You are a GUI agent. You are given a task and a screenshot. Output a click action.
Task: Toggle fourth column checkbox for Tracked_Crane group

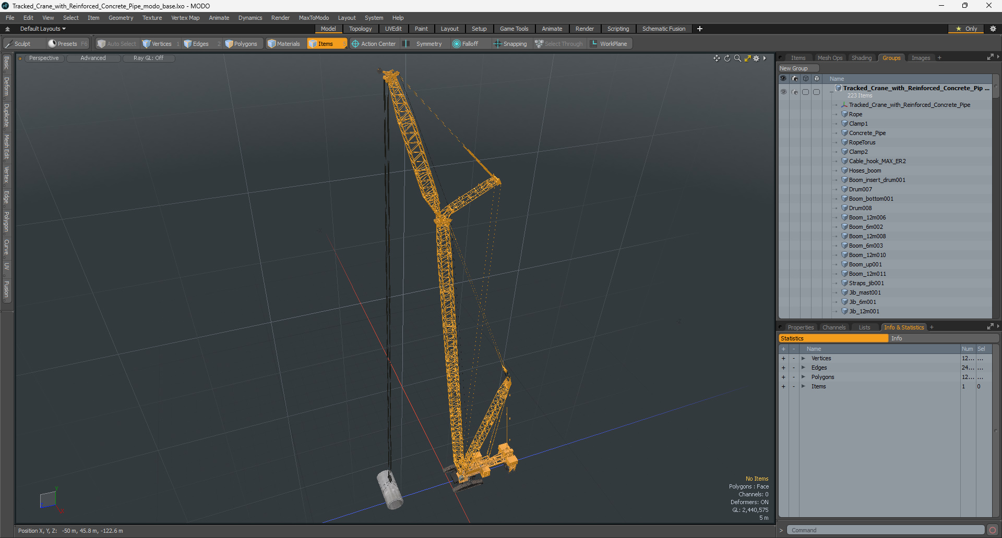[817, 92]
